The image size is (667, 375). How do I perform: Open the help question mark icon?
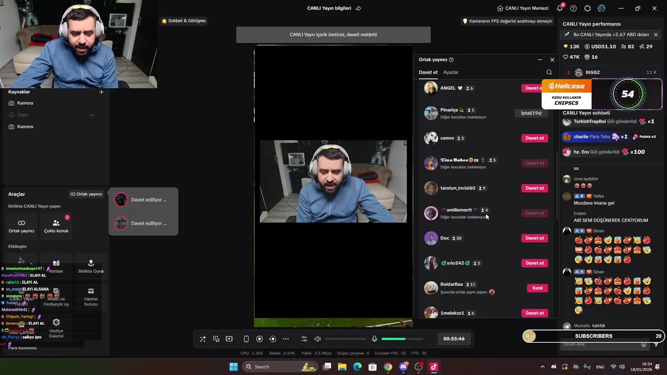tap(574, 8)
